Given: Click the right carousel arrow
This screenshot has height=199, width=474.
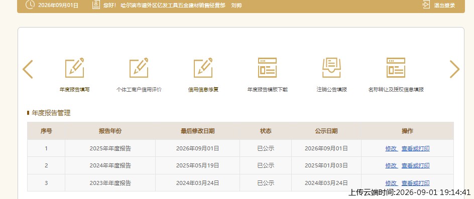Looking at the screenshot, I should click(x=454, y=69).
